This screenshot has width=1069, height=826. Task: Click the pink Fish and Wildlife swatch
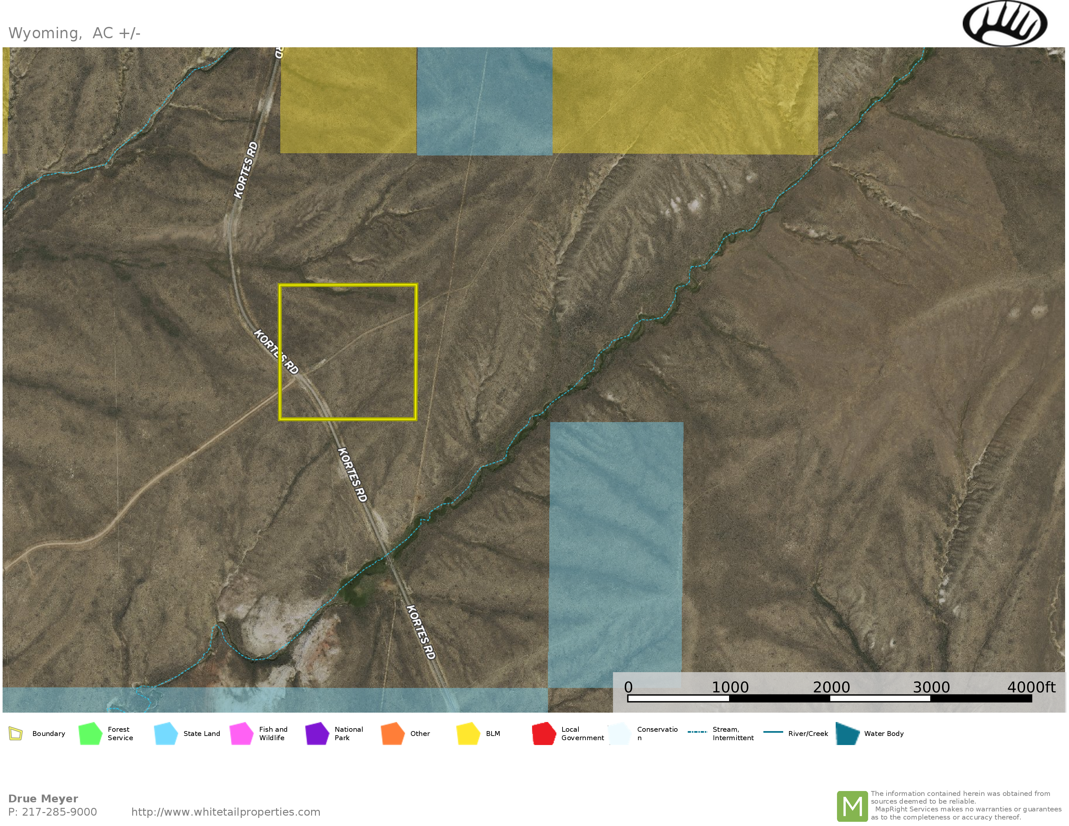click(x=241, y=733)
